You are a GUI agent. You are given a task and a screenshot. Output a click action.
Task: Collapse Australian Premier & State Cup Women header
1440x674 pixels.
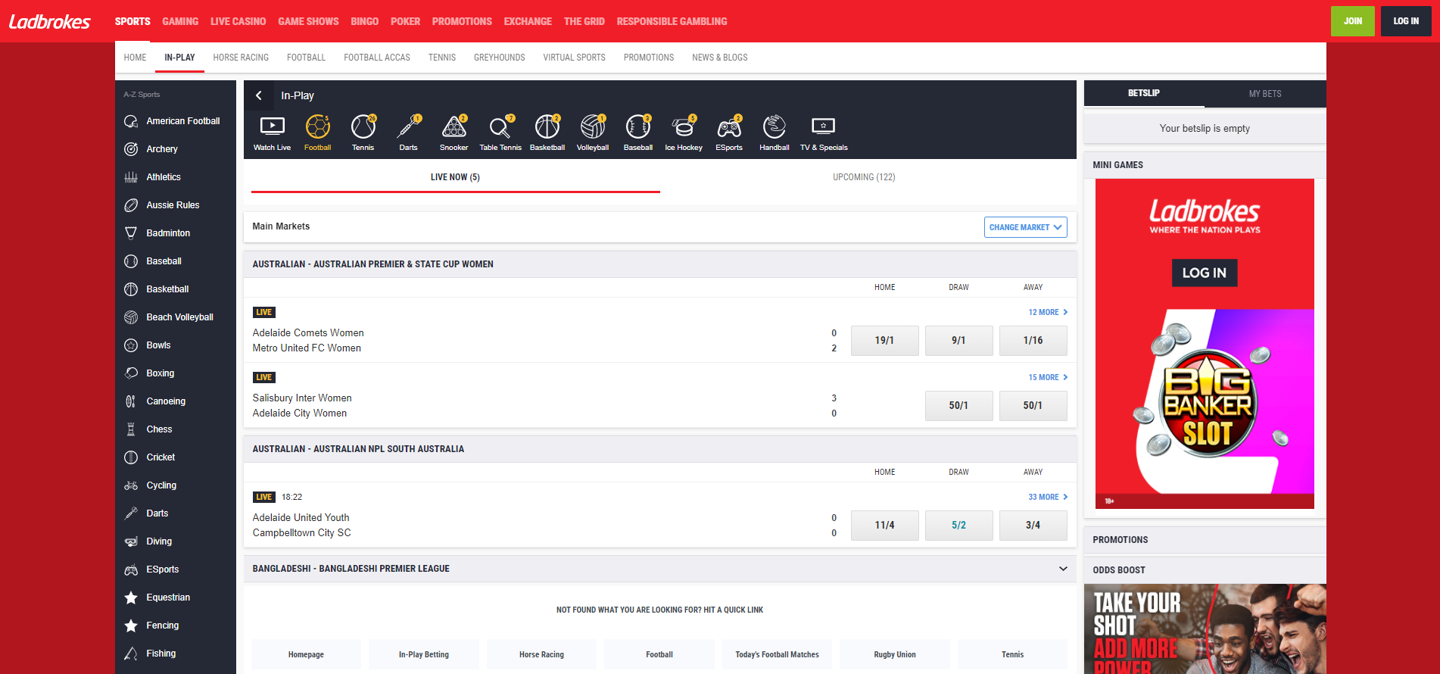pos(659,264)
